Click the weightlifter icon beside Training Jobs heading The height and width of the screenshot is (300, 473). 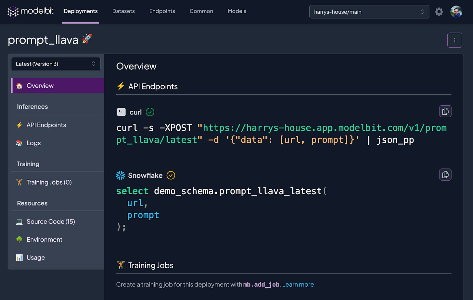[x=121, y=265]
